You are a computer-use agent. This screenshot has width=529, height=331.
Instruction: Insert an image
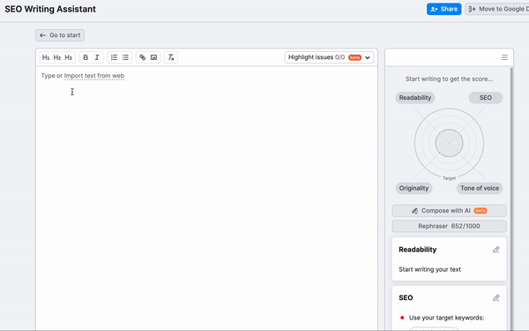[153, 57]
